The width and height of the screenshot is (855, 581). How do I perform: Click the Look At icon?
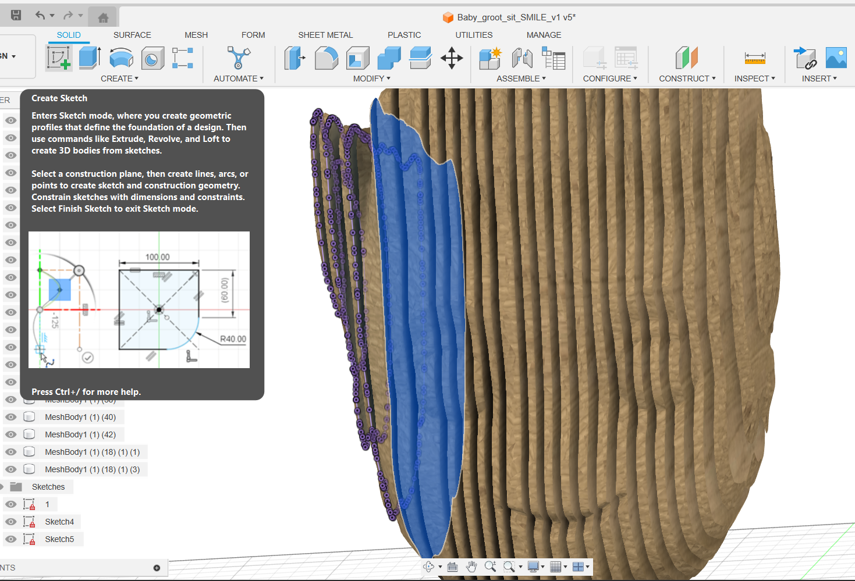pyautogui.click(x=452, y=566)
